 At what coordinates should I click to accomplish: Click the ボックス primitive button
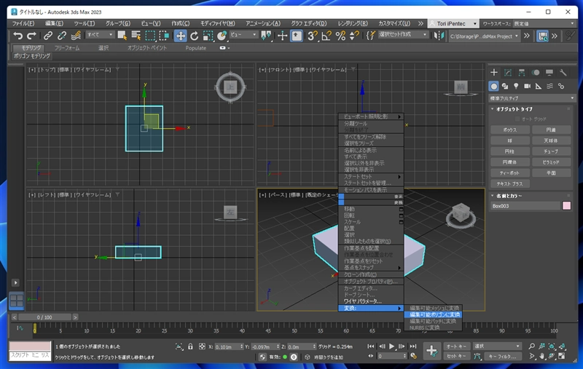(x=509, y=130)
